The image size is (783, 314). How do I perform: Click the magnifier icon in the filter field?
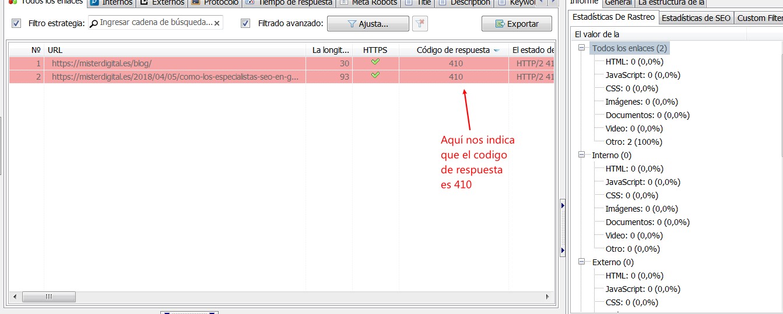[x=94, y=23]
